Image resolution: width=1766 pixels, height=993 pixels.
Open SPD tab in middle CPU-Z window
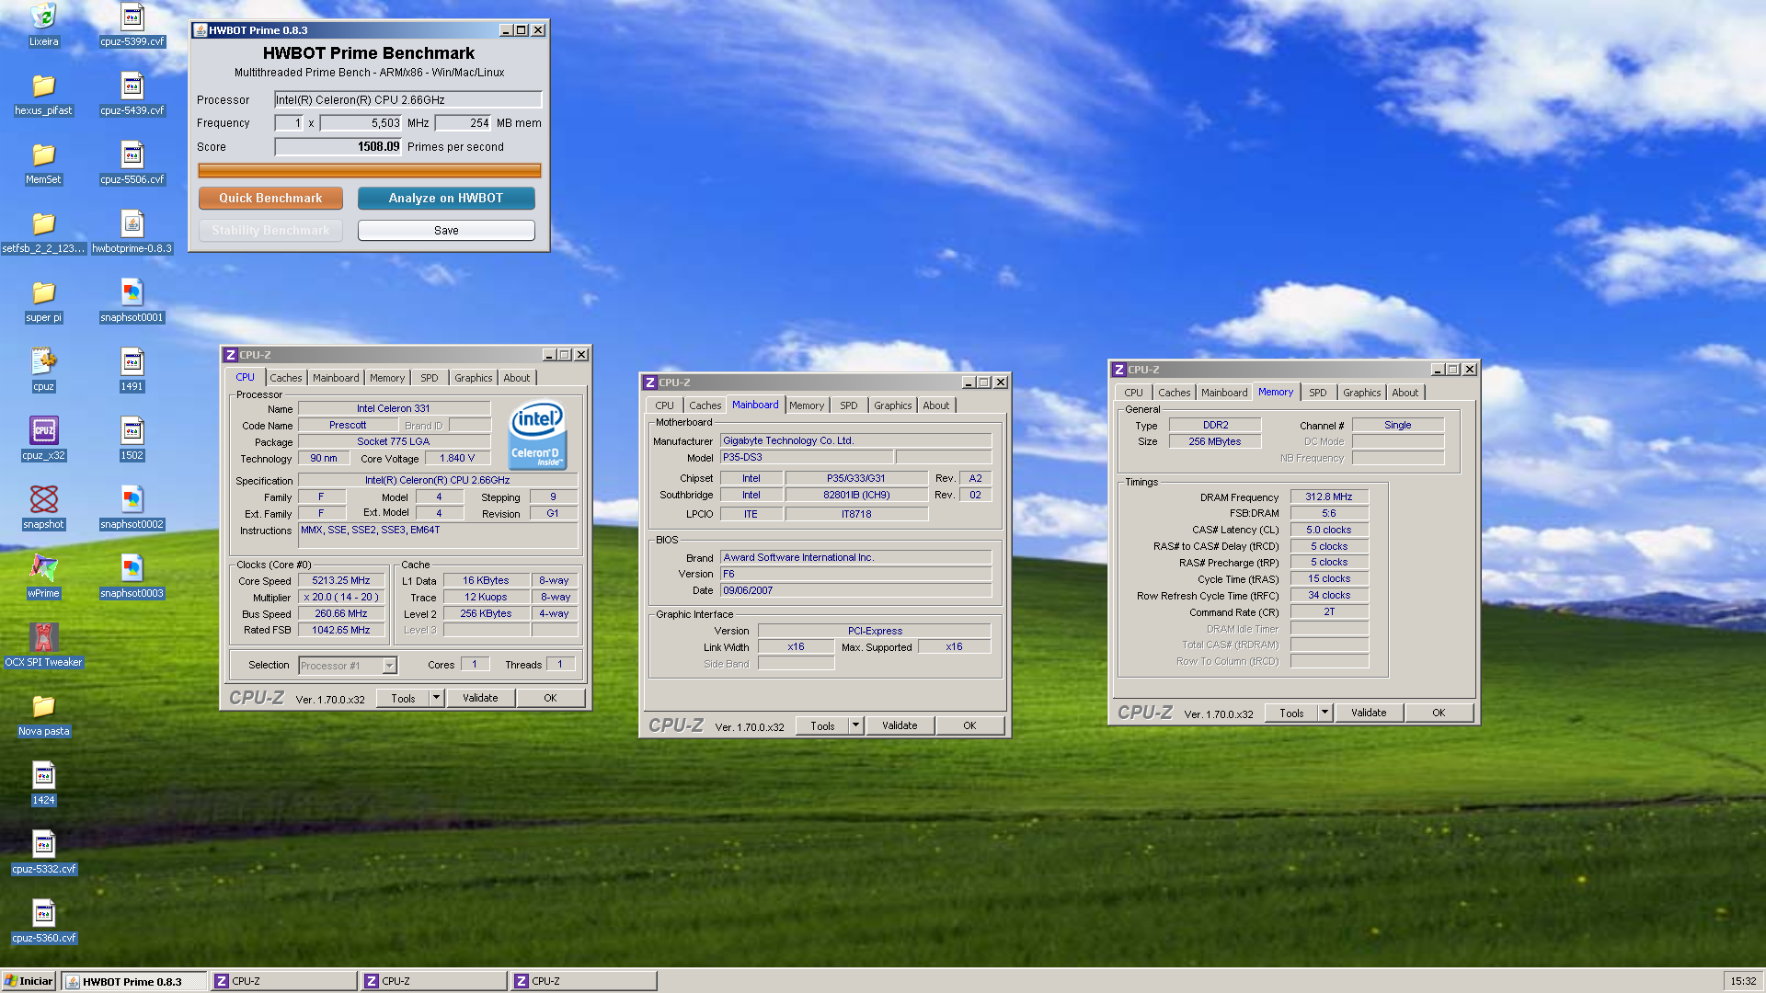(848, 405)
